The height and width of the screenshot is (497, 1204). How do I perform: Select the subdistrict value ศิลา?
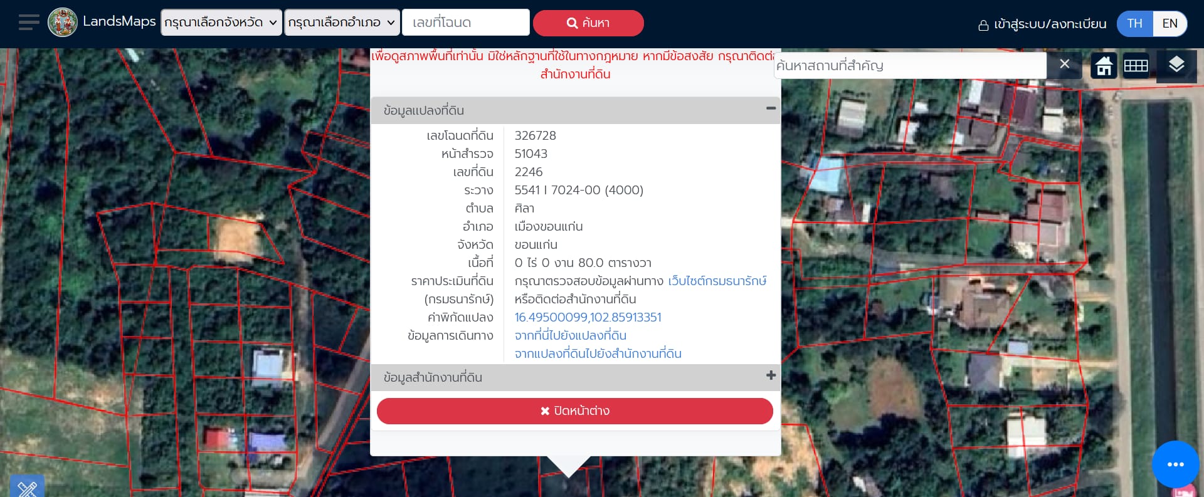(x=524, y=208)
